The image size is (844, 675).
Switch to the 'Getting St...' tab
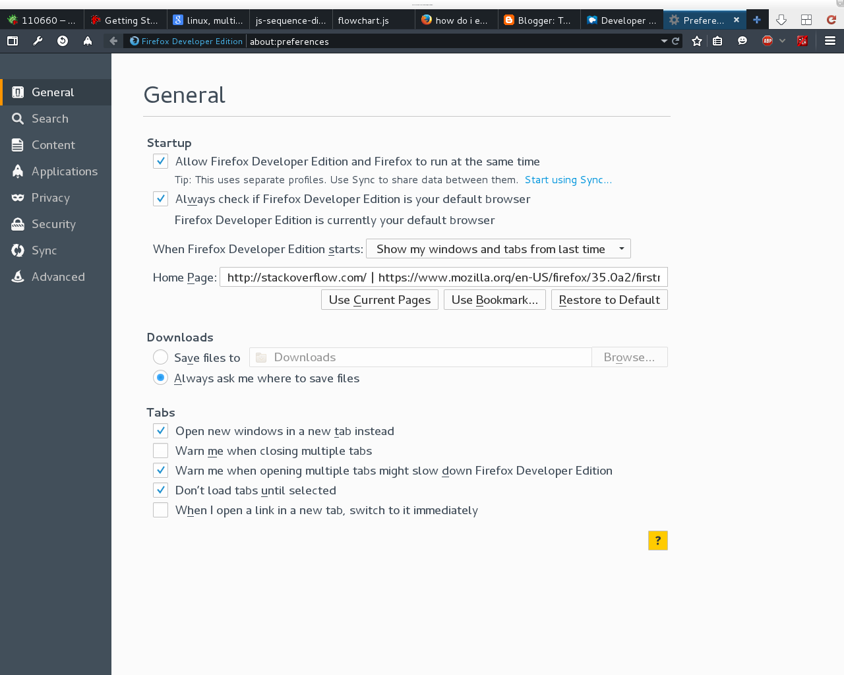[125, 20]
